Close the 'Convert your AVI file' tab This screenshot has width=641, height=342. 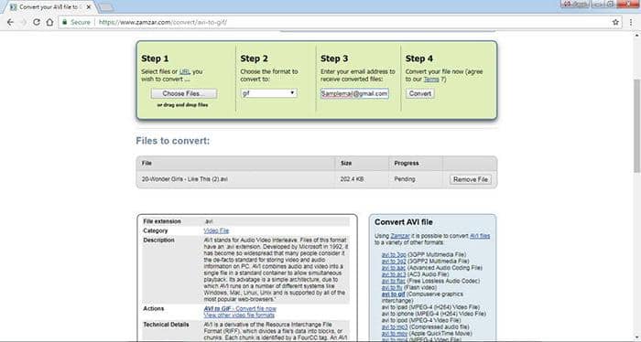(x=89, y=7)
